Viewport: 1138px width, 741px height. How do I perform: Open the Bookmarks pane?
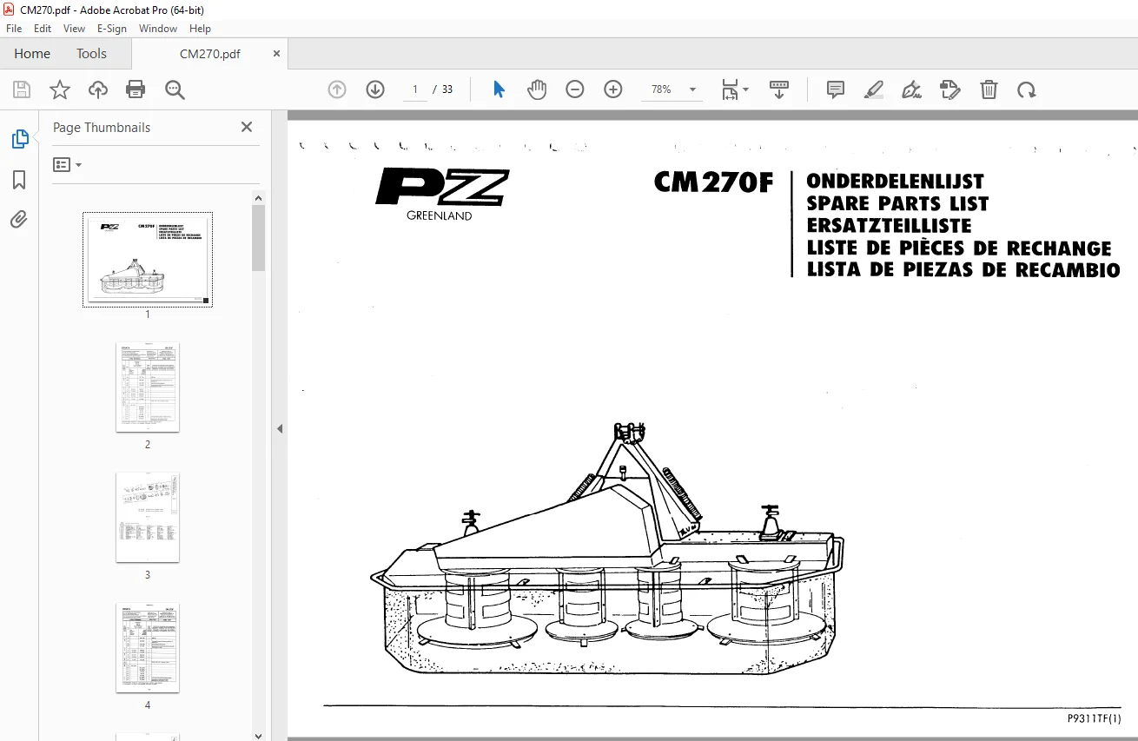coord(19,180)
